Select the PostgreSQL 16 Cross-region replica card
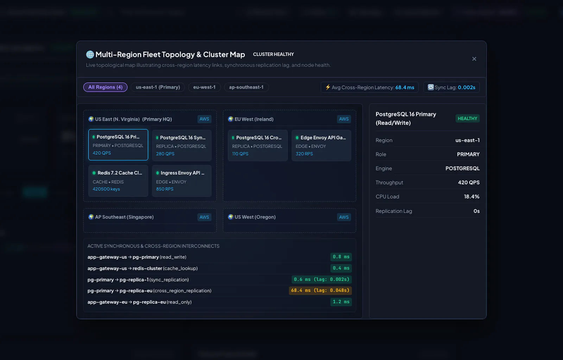Screen dimensions: 563x360 click(x=258, y=145)
